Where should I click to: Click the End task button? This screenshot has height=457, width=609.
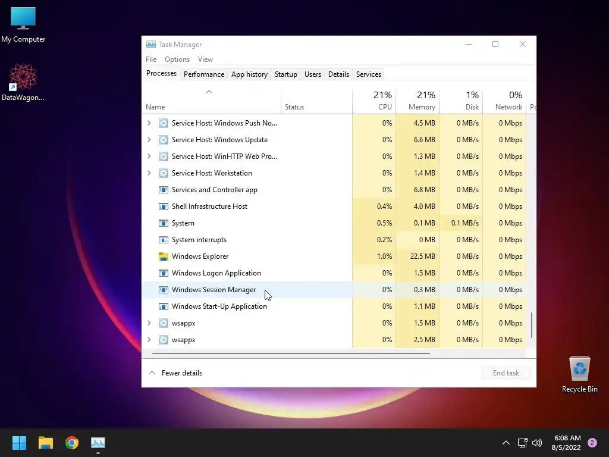pyautogui.click(x=506, y=373)
